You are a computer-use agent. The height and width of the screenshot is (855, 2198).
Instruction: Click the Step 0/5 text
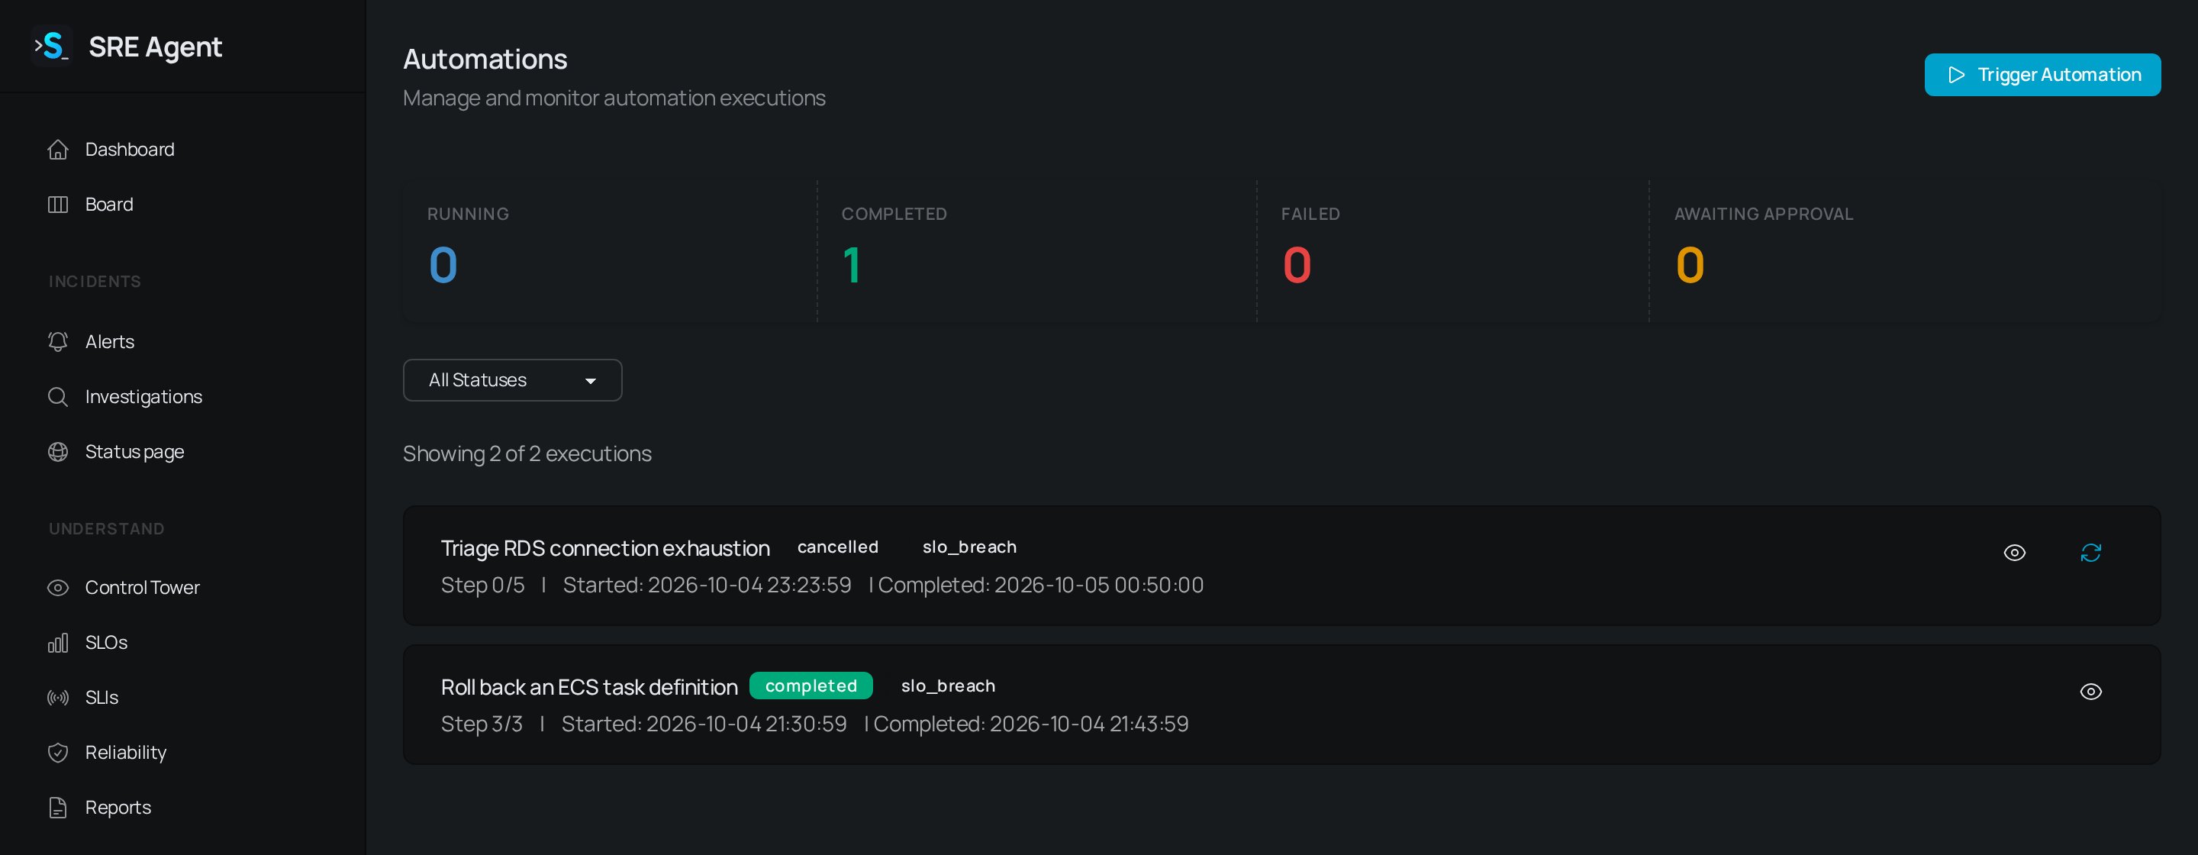482,586
